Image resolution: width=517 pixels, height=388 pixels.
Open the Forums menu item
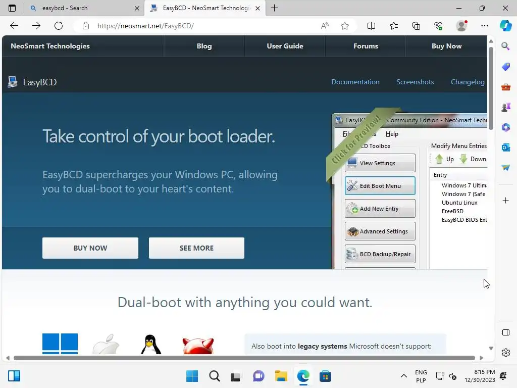(366, 46)
